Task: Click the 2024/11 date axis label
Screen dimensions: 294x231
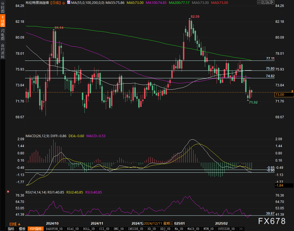Action: [97, 223]
